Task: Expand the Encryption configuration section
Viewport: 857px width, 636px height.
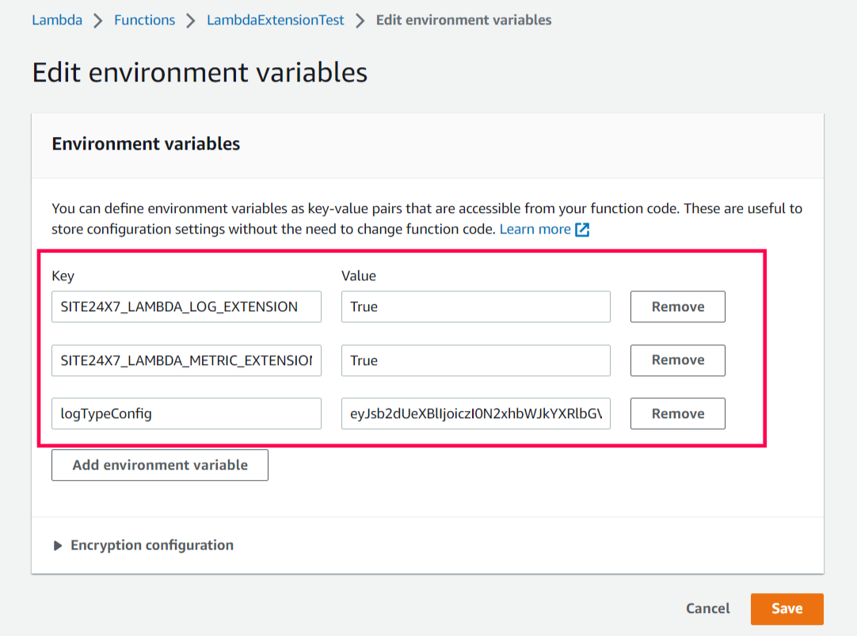Action: point(150,545)
